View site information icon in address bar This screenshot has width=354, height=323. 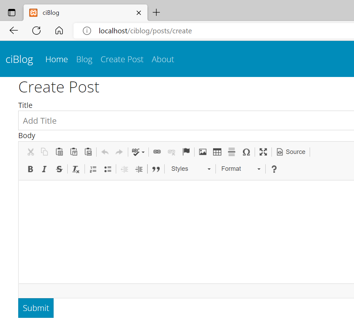87,31
